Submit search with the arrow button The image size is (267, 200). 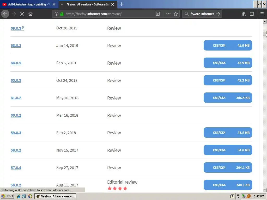218,14
